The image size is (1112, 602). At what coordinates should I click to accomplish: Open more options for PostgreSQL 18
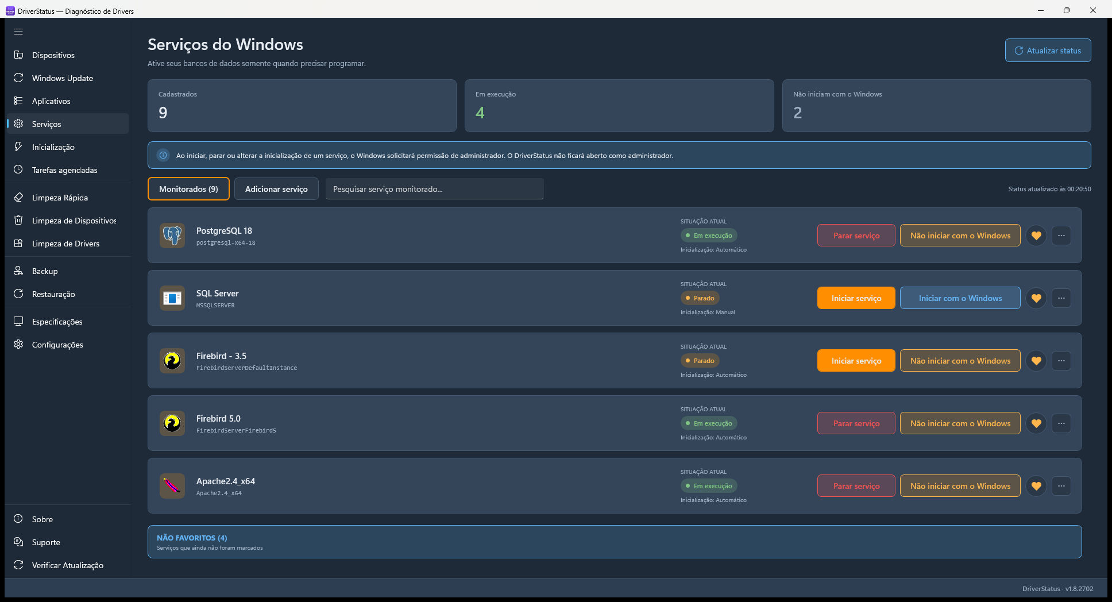click(1061, 236)
